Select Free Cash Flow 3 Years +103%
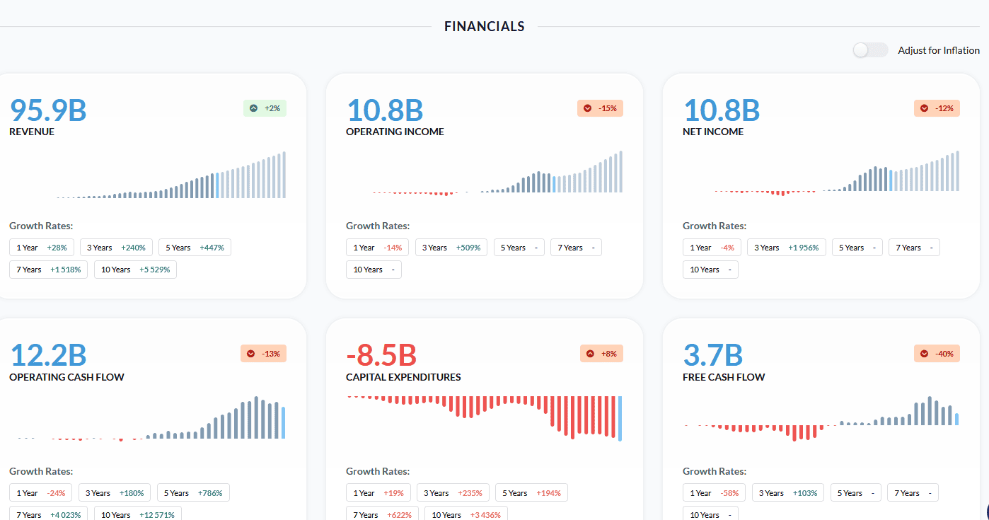This screenshot has width=989, height=520. (788, 493)
